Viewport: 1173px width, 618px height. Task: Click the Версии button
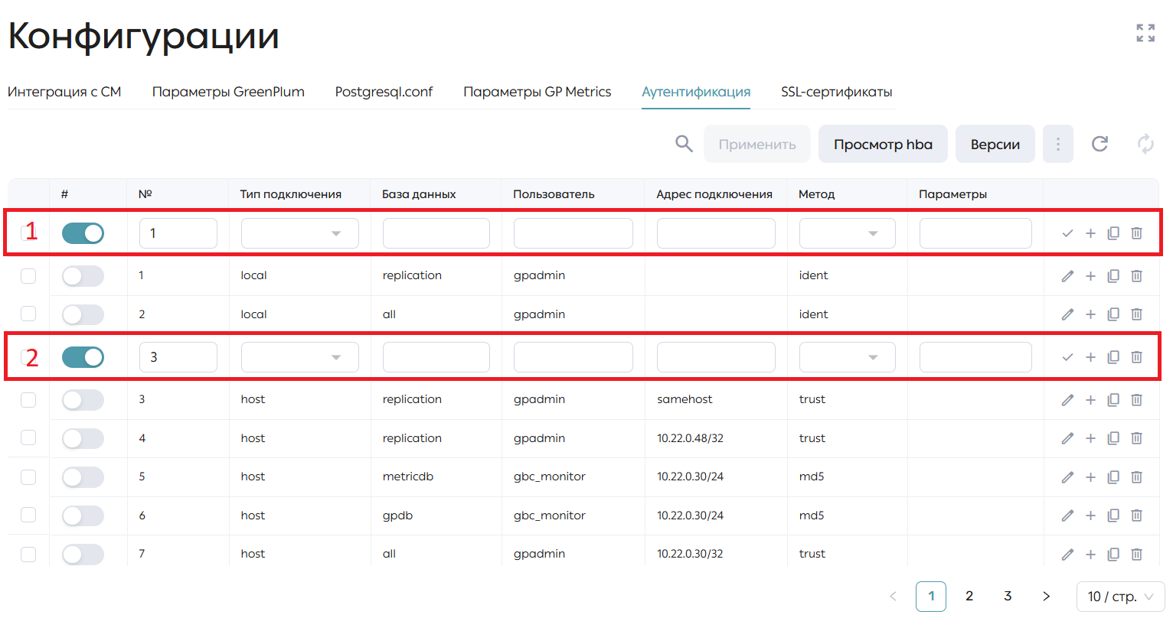(995, 144)
